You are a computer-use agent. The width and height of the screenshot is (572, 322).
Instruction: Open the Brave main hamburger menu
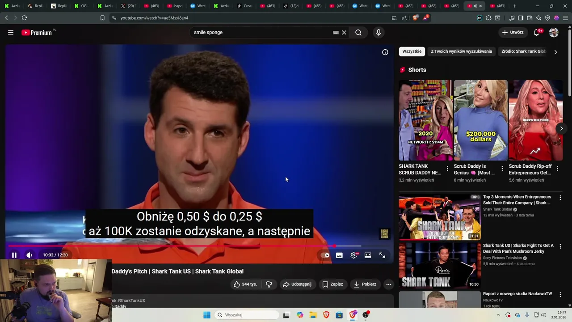click(566, 18)
